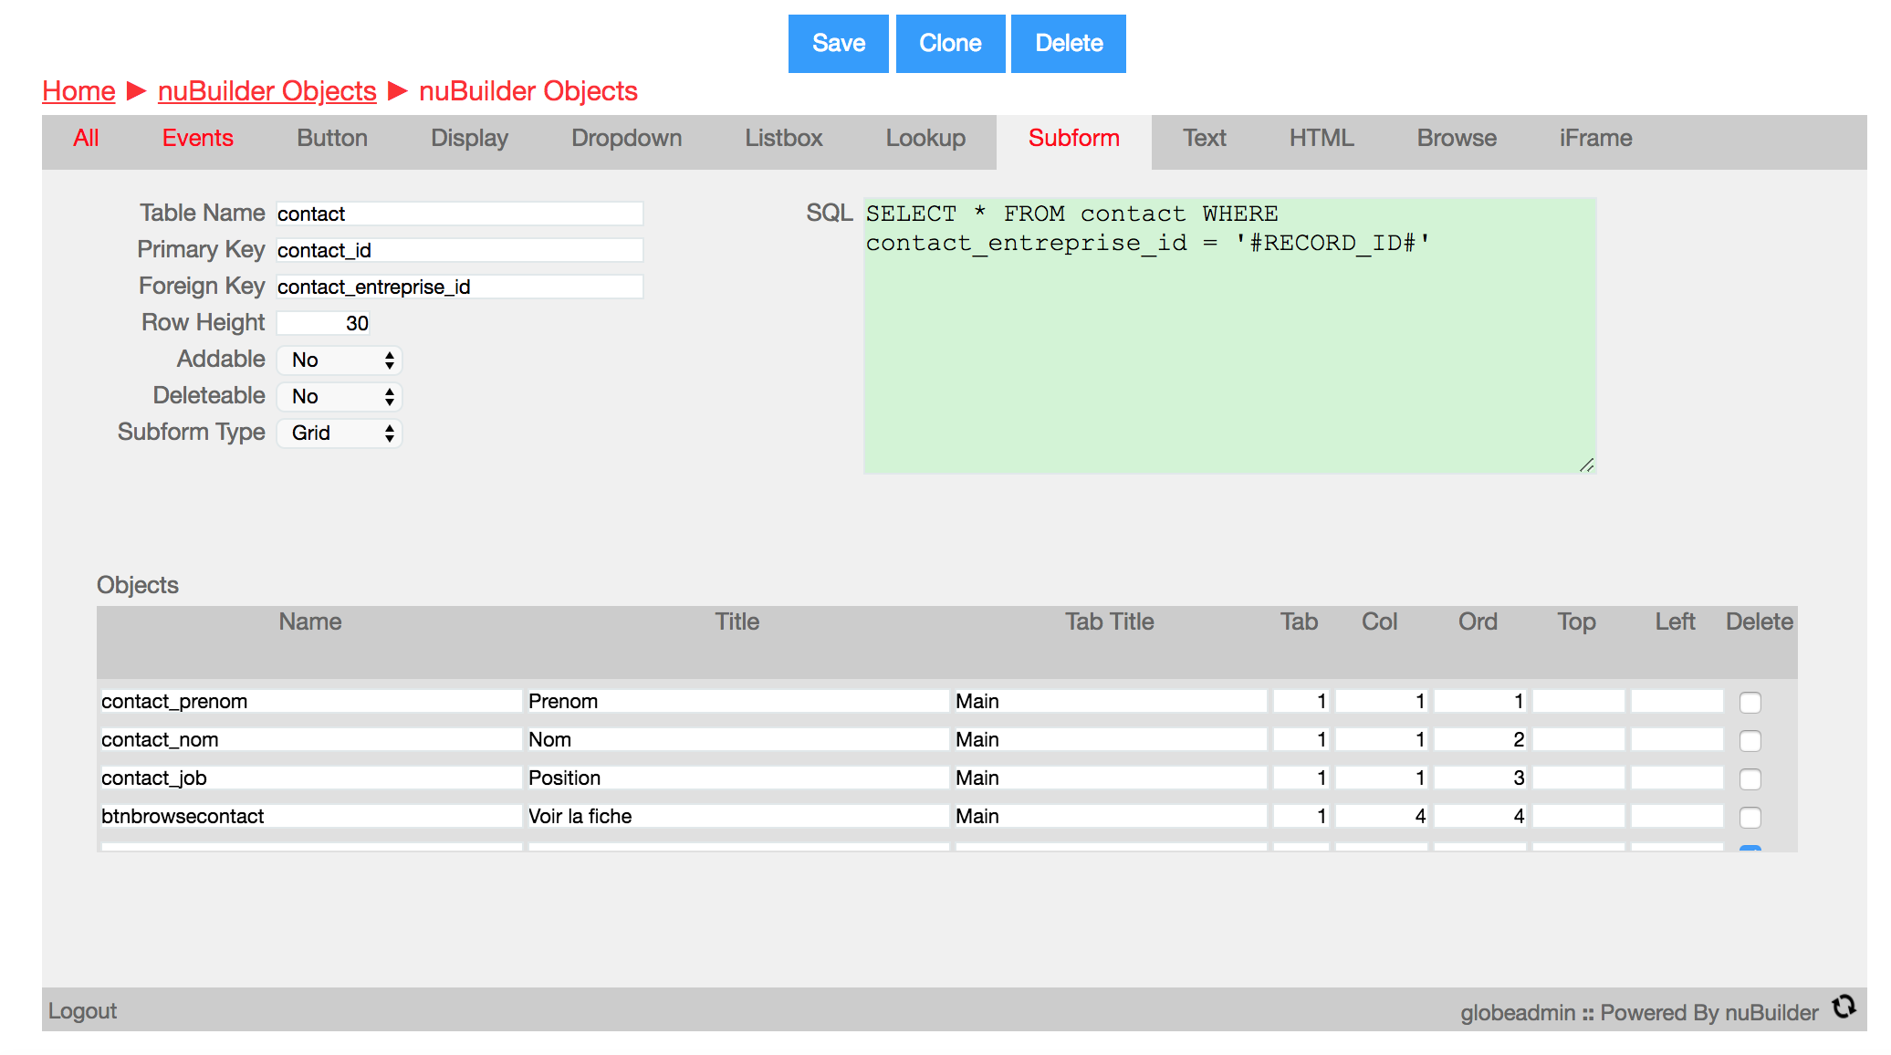Click the Ord value for contact_nom row
This screenshot has height=1055, width=1891.
click(1480, 739)
